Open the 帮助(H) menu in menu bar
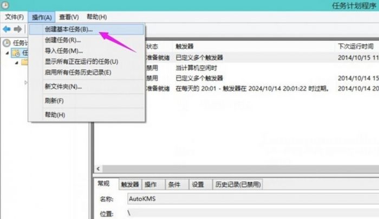Image resolution: width=379 pixels, height=219 pixels. 97,17
